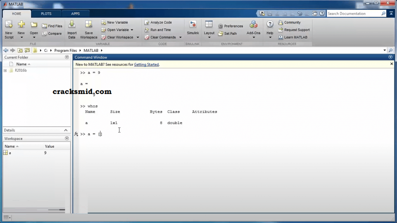Go forward in folder history
Viewport: 397px width, 223px height.
click(x=13, y=50)
